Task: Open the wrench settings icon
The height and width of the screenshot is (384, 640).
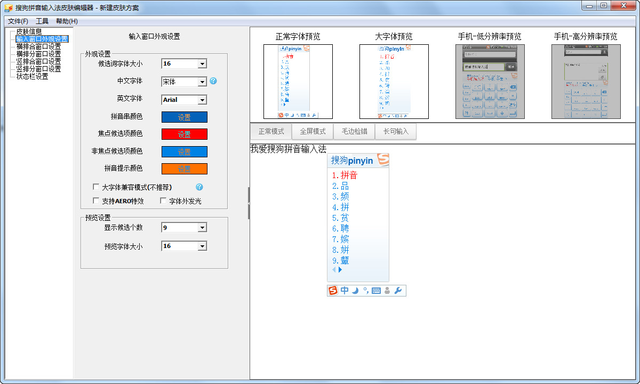Action: coord(397,291)
